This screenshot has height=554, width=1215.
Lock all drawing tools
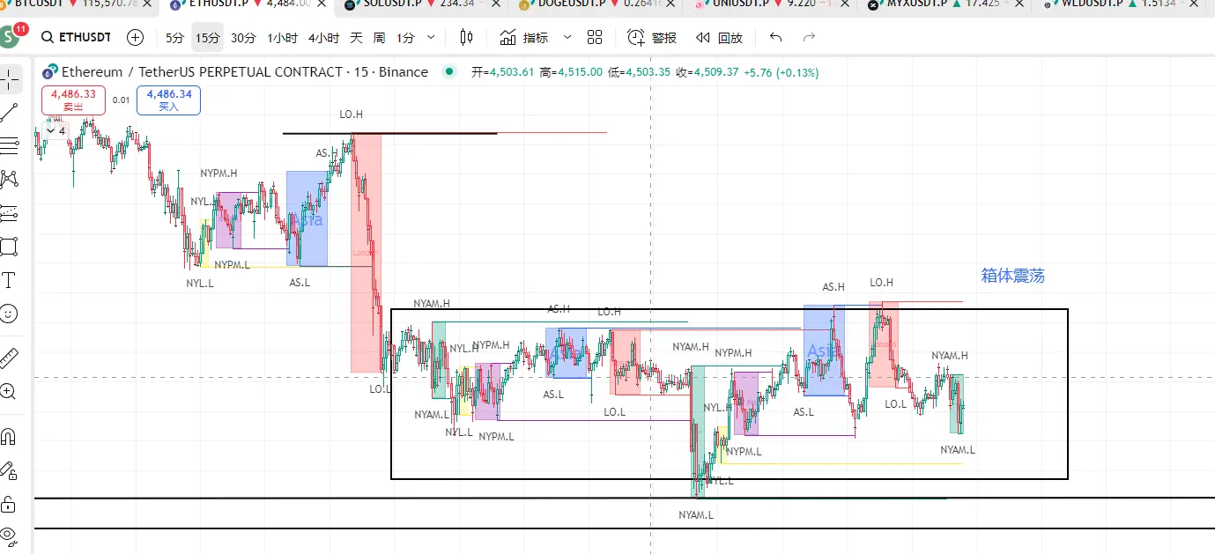click(10, 504)
